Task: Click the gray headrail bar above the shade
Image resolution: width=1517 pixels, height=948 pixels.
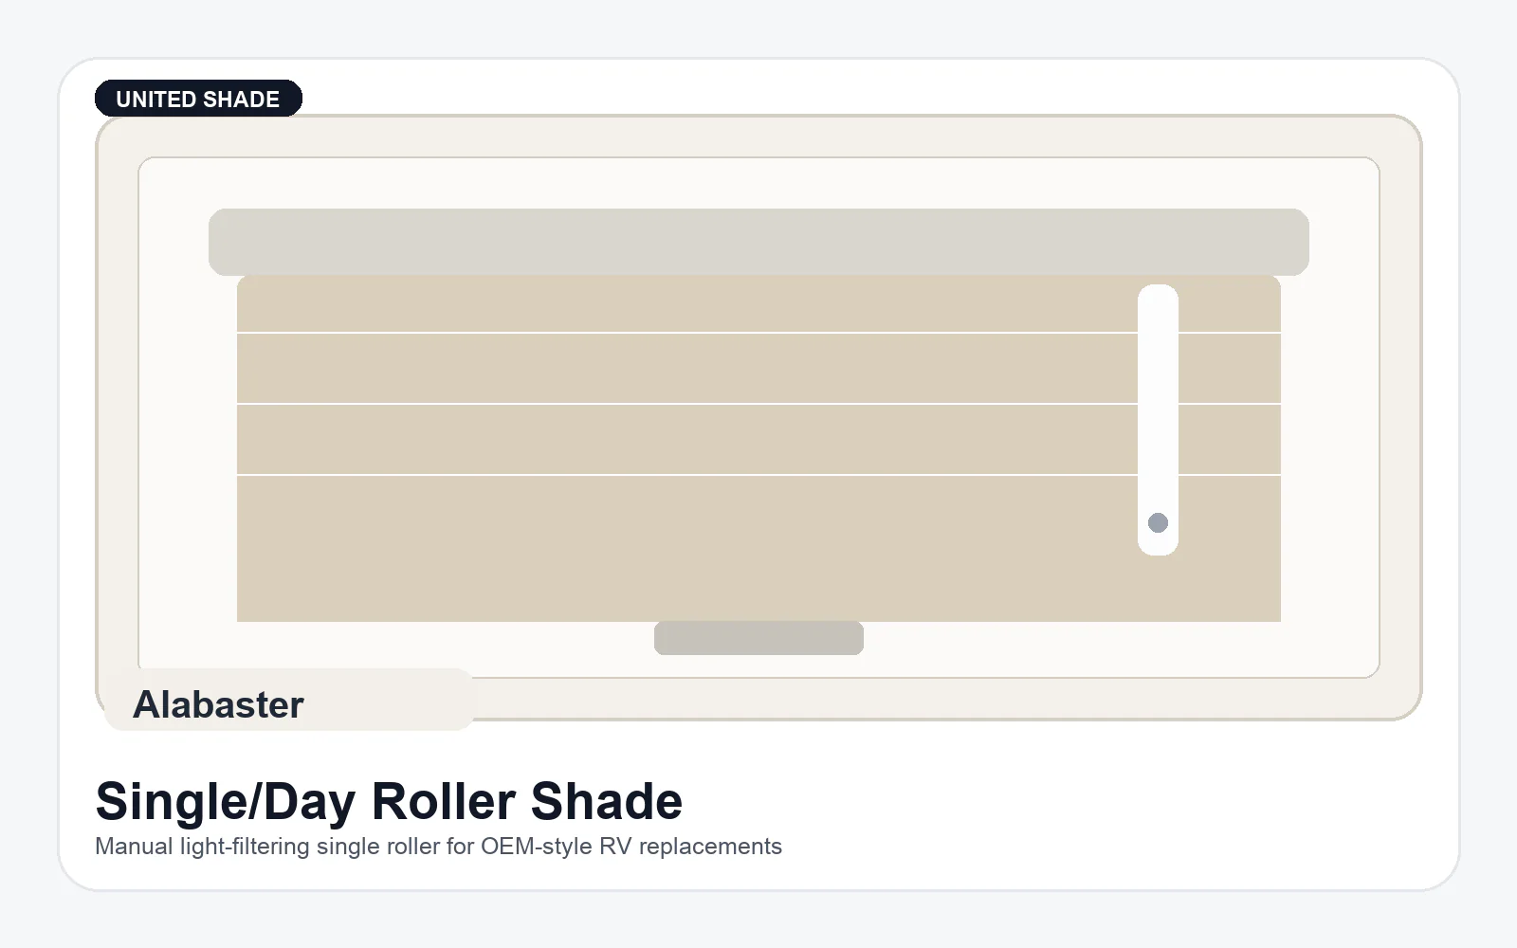Action: [758, 242]
